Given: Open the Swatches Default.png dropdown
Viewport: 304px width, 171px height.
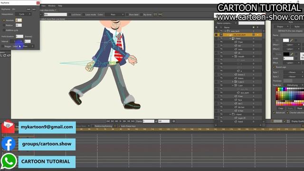Looking at the screenshot, I should tap(294, 85).
